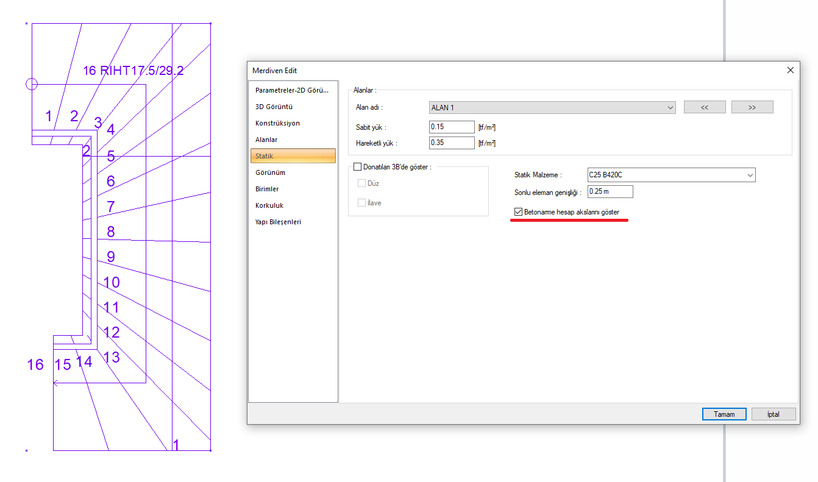
Task: Open the Parametreler-2D Görünüm page
Action: click(x=292, y=90)
